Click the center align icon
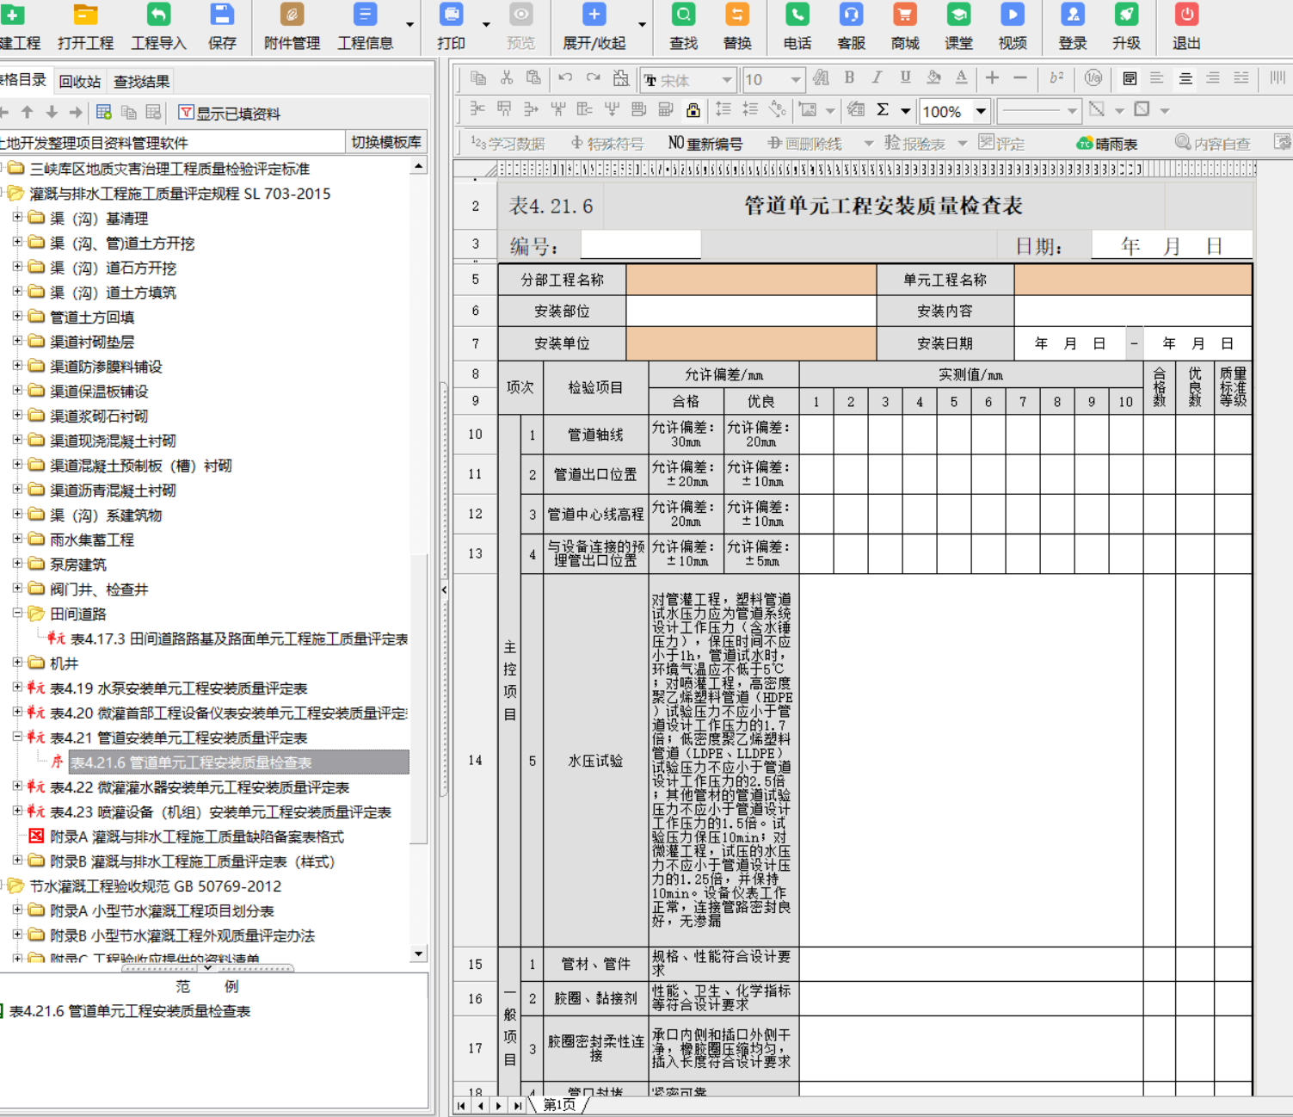1293x1117 pixels. click(x=1185, y=78)
